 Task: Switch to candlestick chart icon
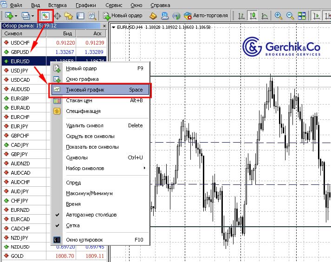pyautogui.click(x=253, y=16)
